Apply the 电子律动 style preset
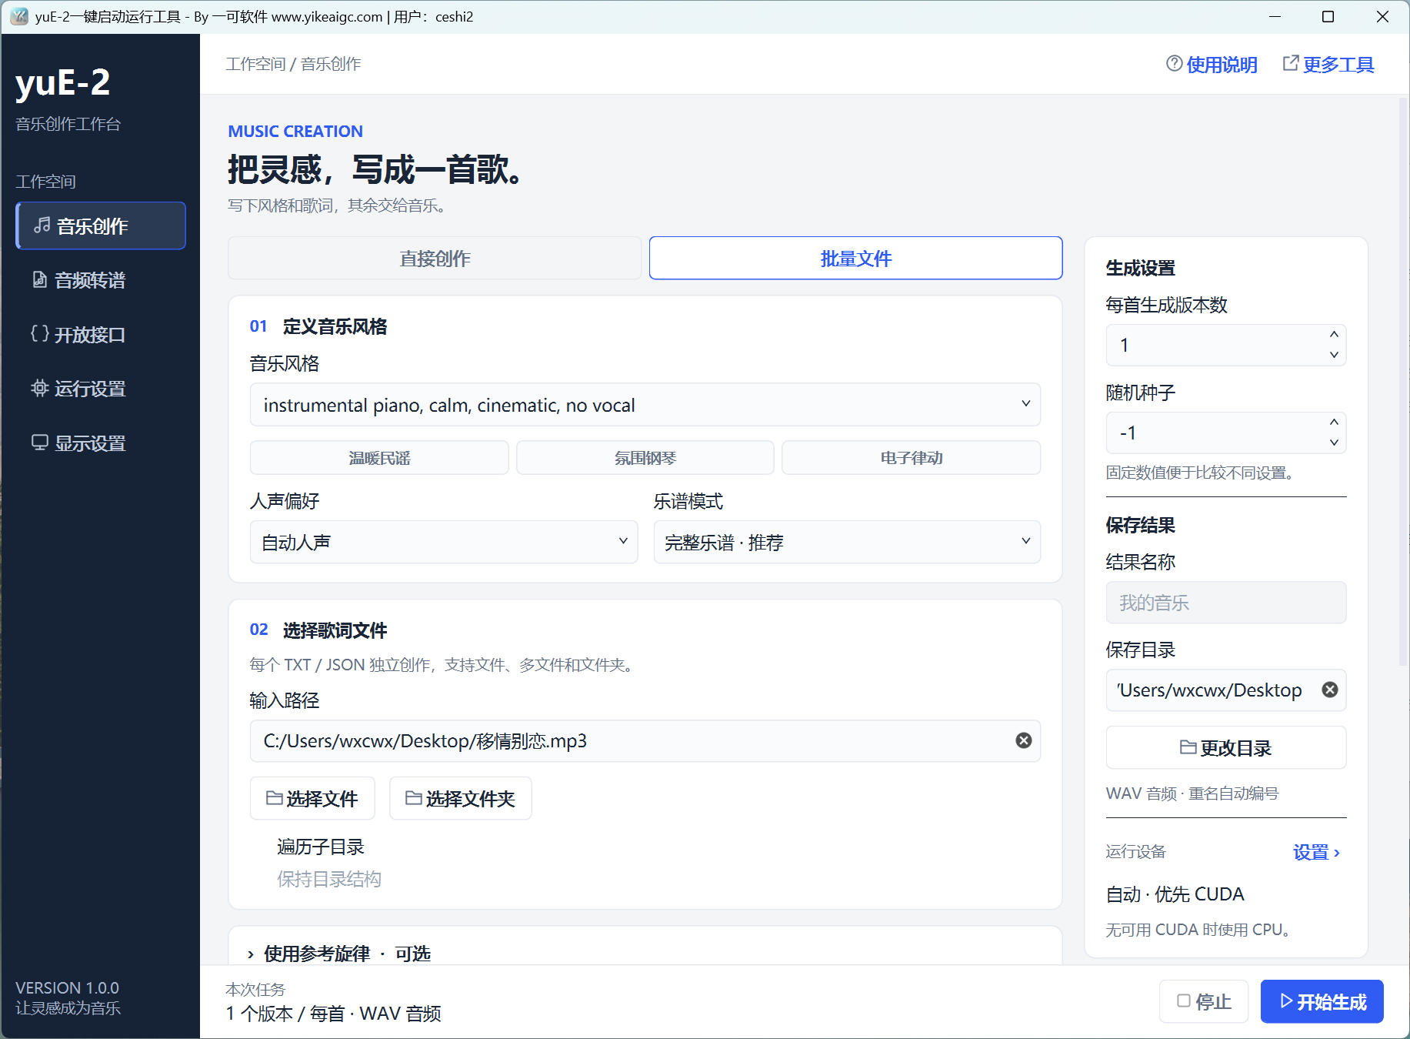This screenshot has height=1039, width=1410. [x=911, y=458]
